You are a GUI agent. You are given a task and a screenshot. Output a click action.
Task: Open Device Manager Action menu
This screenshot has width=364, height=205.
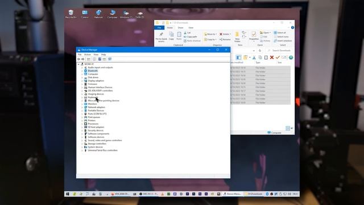(x=88, y=55)
